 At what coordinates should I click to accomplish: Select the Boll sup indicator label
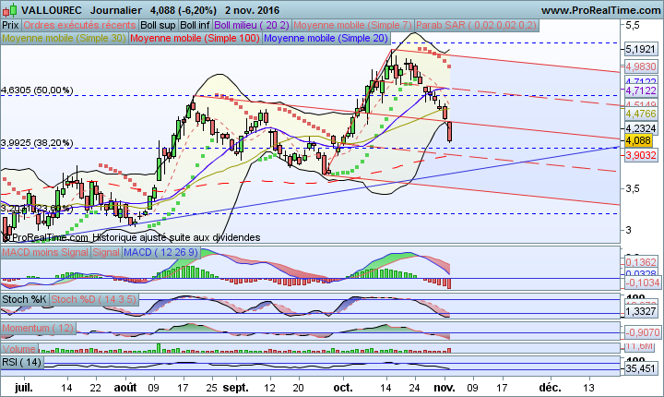[158, 25]
